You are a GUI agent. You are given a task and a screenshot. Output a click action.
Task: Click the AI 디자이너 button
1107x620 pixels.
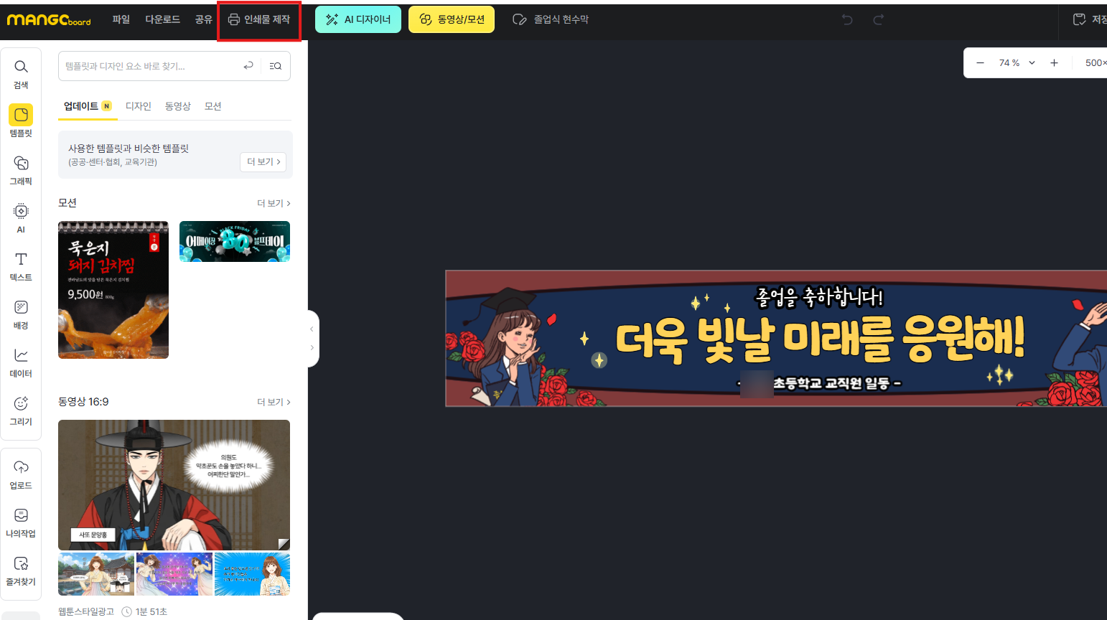358,19
